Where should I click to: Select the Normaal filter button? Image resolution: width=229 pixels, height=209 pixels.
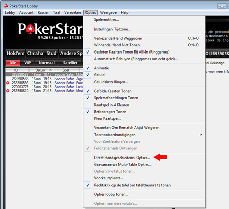47,63
